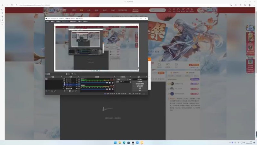Screen dimensions: 257x145
Task: Remove the selected source with the Sources panel minus icon
Action: pyautogui.click(x=67, y=91)
